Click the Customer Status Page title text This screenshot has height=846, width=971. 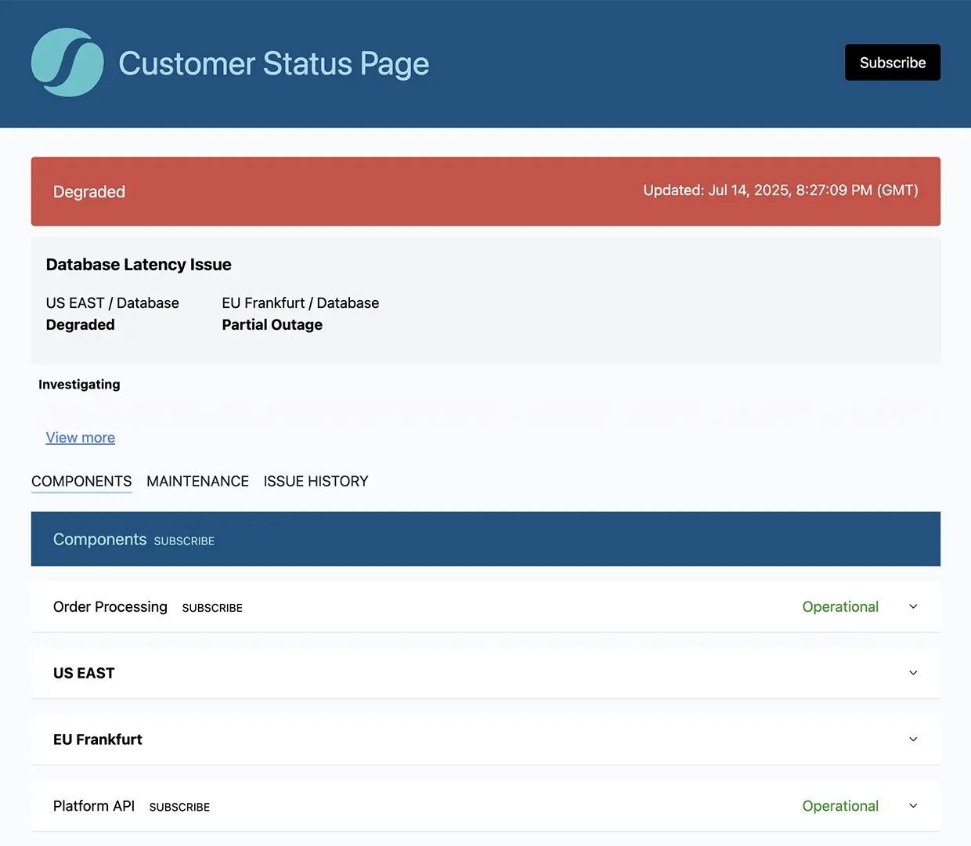[x=273, y=63]
